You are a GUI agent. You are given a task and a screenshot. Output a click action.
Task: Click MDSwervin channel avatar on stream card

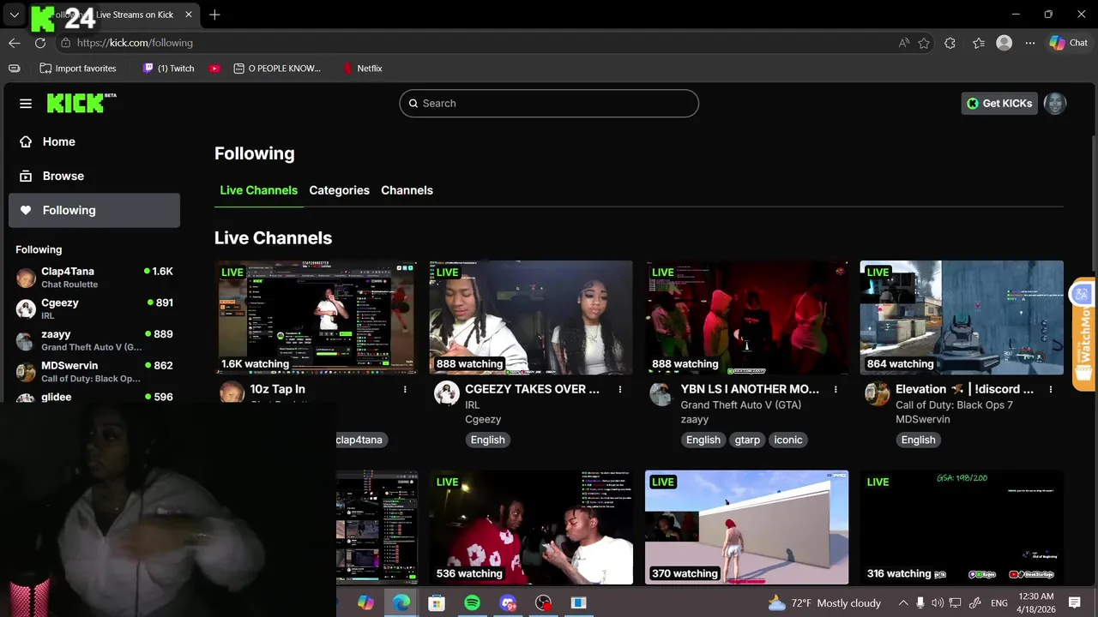(x=877, y=393)
